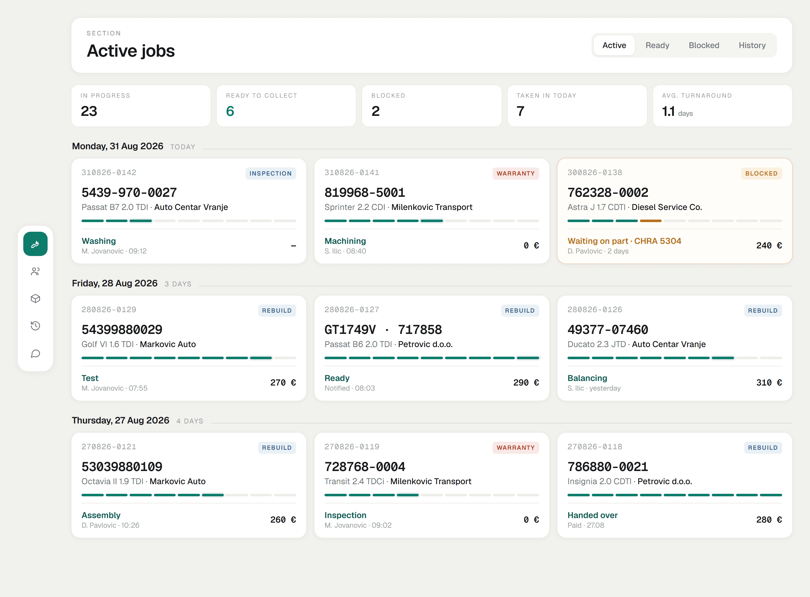Screen dimensions: 810x597
Task: Click the INSPECTION badge on job 310826-0142
Action: pos(271,174)
